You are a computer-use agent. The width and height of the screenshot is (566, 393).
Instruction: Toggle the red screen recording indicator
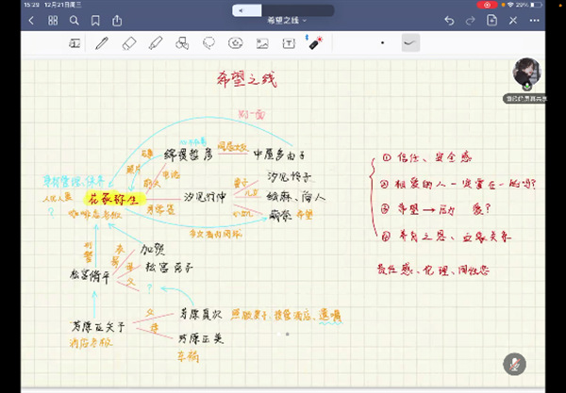(488, 5)
